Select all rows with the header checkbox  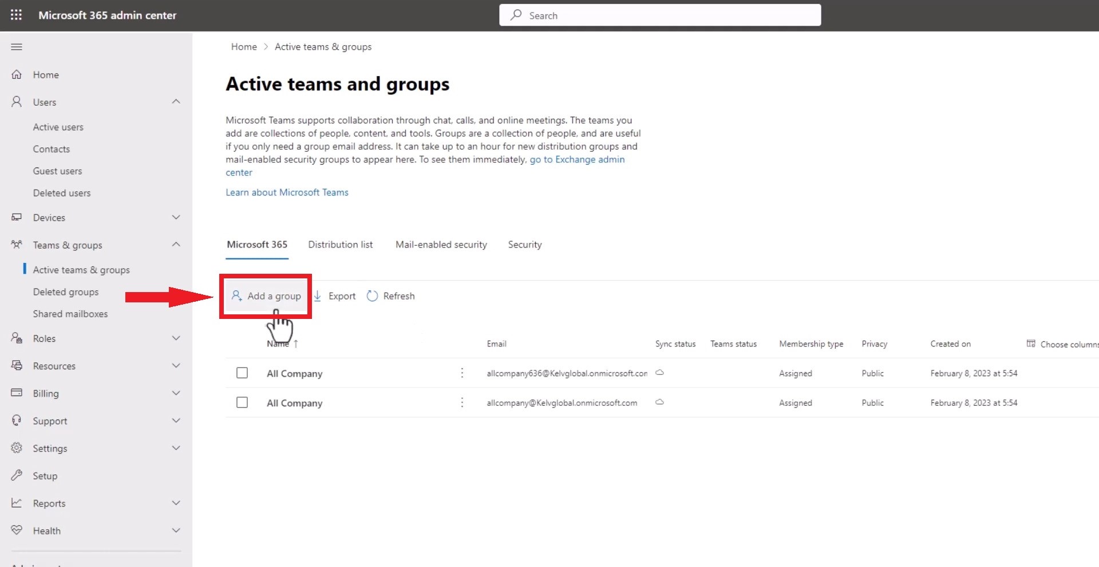click(242, 344)
